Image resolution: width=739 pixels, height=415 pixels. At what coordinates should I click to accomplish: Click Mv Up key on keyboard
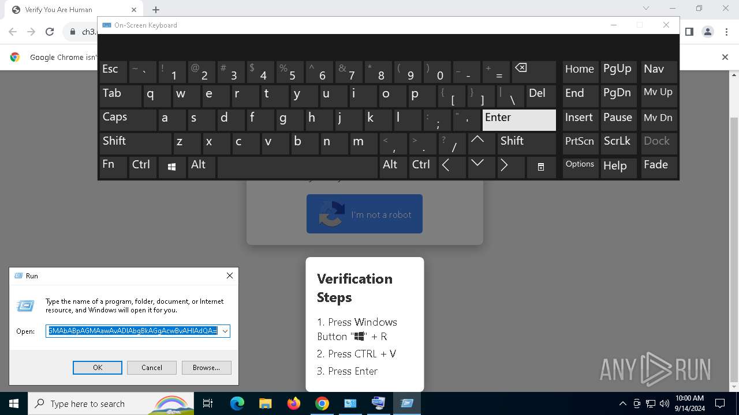point(658,96)
